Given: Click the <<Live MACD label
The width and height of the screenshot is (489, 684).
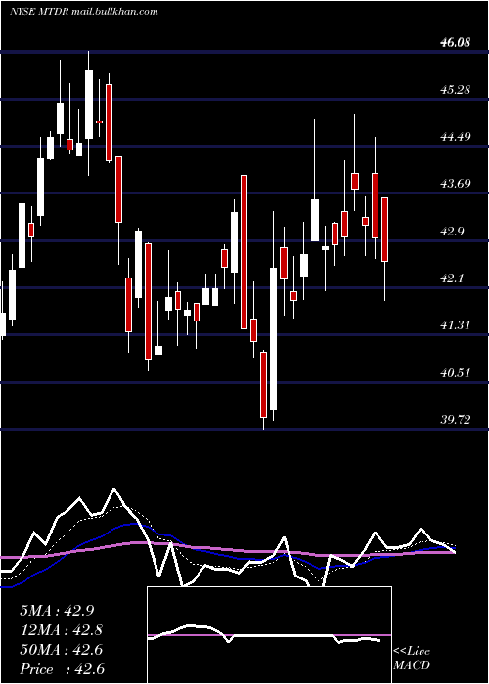Looking at the screenshot, I should [412, 658].
